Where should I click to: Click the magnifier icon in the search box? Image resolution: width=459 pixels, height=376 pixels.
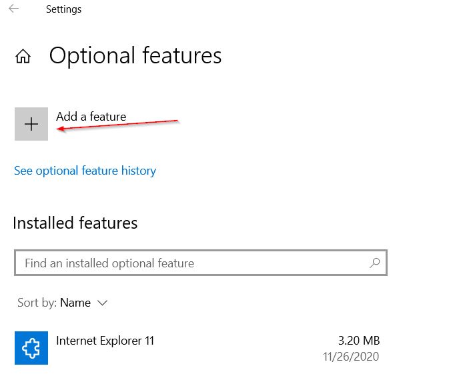[375, 263]
